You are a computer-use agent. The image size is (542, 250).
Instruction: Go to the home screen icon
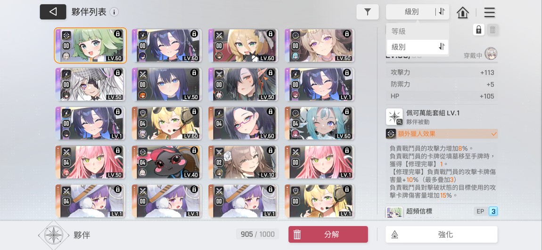coord(462,12)
